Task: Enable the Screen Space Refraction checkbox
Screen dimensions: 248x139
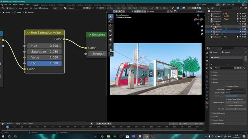Action: (226, 99)
